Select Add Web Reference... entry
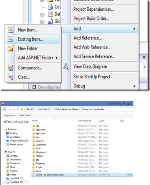Viewport: 150px width, 185px height. [92, 47]
